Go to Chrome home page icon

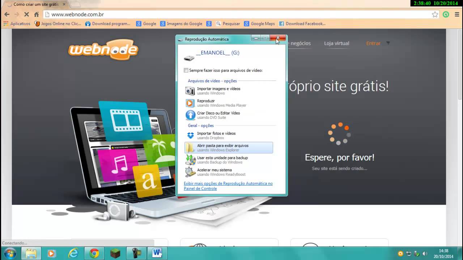pos(36,14)
